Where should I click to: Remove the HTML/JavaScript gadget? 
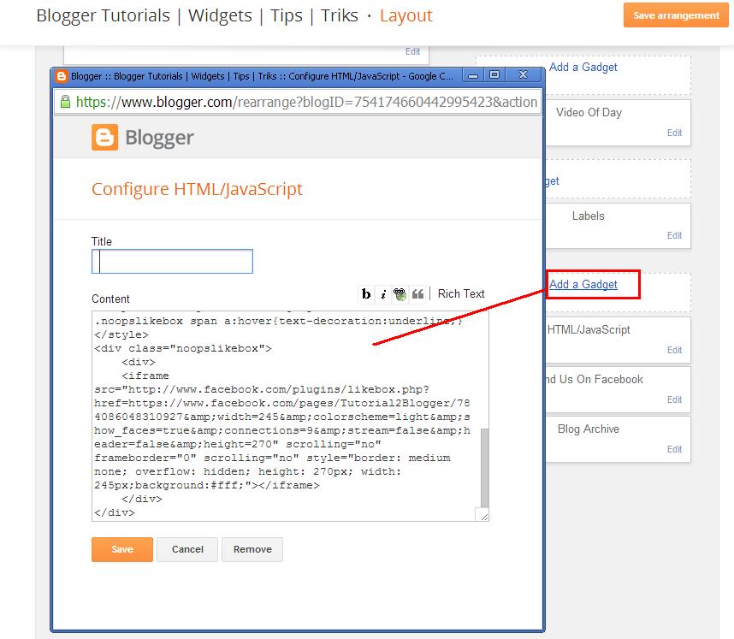point(252,549)
